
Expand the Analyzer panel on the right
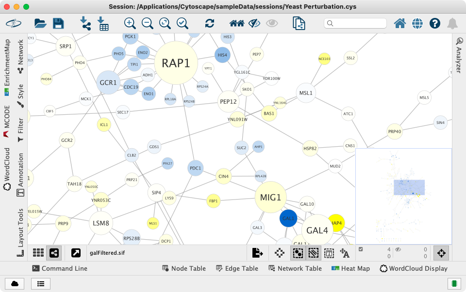click(459, 56)
